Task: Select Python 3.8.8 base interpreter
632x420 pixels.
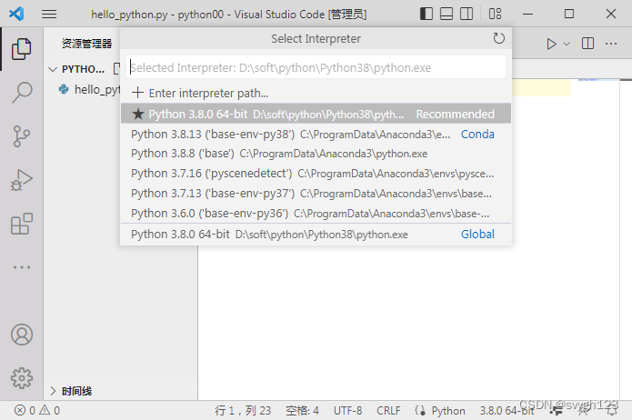Action: click(x=316, y=154)
